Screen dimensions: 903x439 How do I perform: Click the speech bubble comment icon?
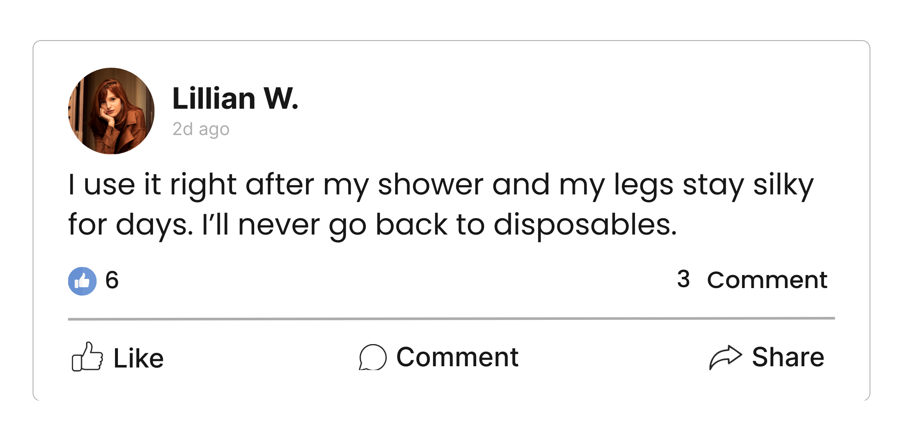coord(372,357)
